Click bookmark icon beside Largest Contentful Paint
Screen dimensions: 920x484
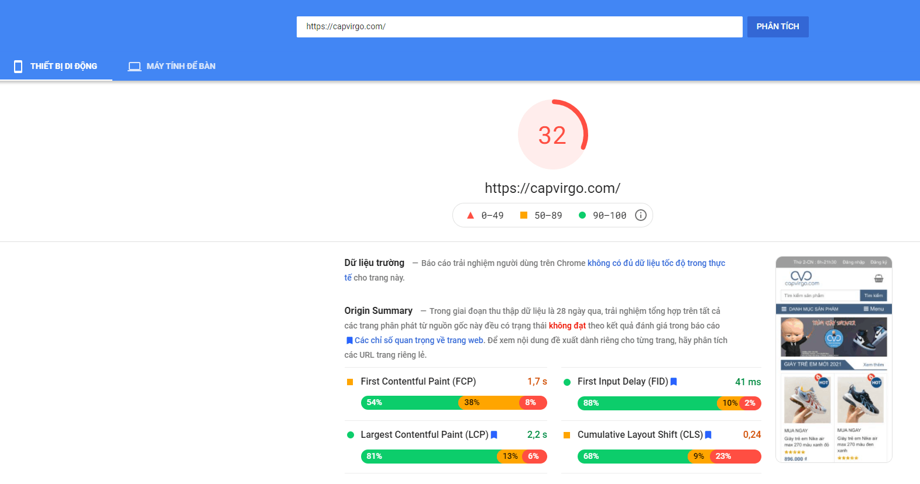(494, 435)
